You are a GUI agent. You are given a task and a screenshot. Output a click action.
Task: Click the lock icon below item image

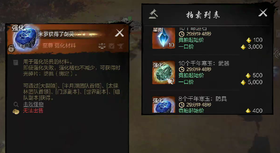(11, 48)
